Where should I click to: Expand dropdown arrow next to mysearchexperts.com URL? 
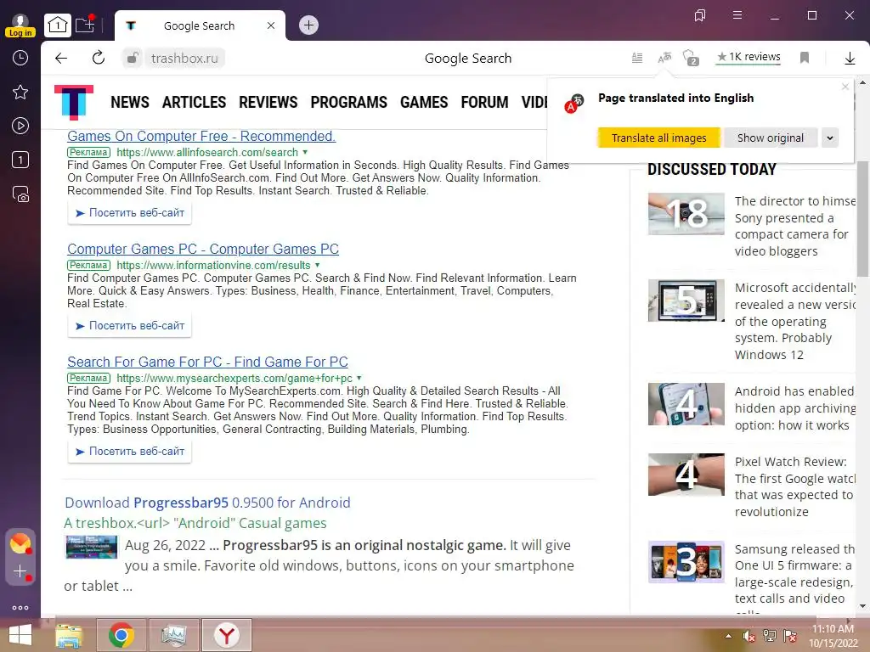[359, 378]
